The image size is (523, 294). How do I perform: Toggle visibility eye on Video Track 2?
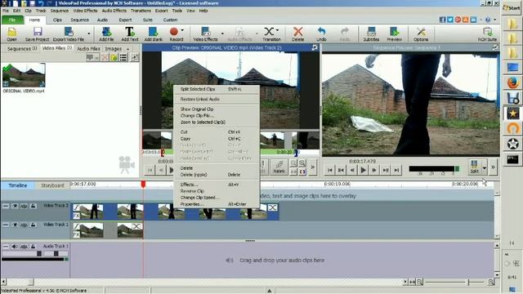[x=15, y=207]
